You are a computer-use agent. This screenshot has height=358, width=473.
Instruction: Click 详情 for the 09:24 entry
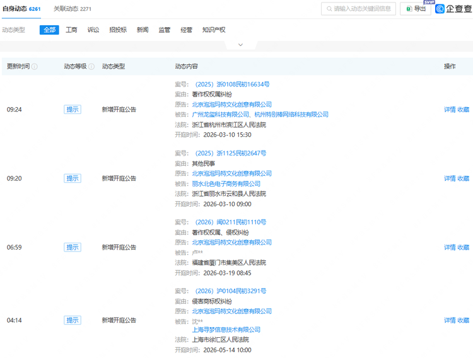(450, 110)
